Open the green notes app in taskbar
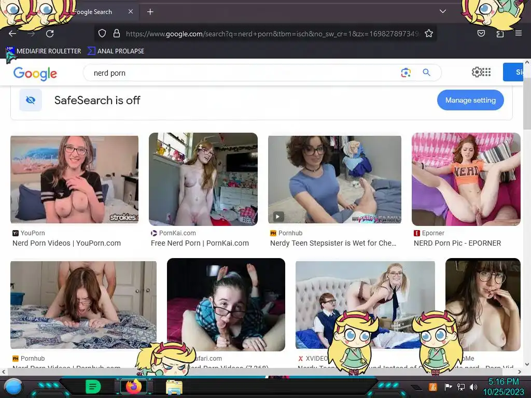 click(93, 387)
